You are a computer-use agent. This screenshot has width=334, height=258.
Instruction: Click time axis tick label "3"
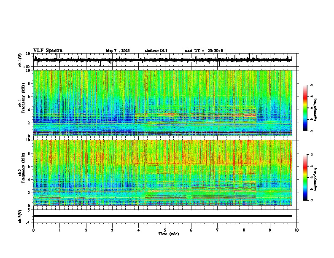click(112, 230)
